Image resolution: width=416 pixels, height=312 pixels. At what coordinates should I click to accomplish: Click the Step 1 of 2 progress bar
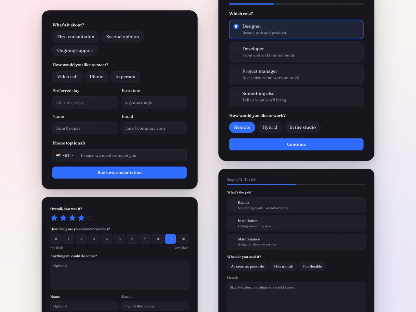point(296,184)
